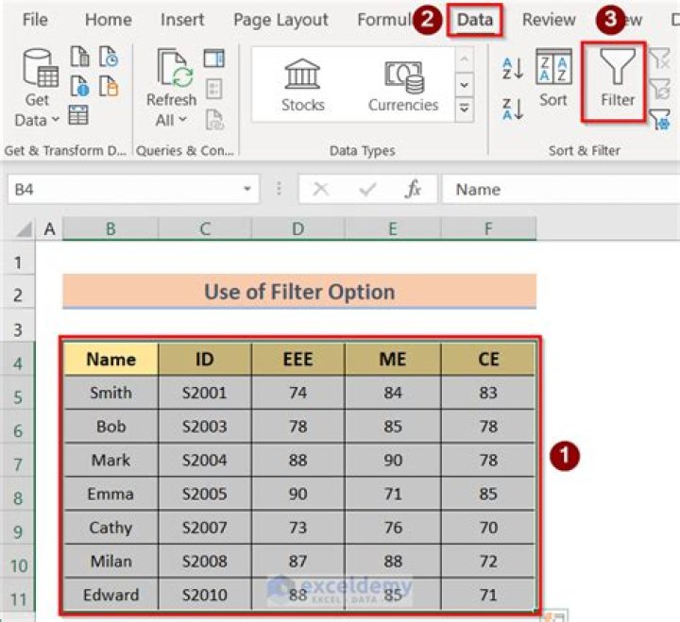Viewport: 680px width, 622px height.
Task: Open the File tab
Action: coord(35,20)
